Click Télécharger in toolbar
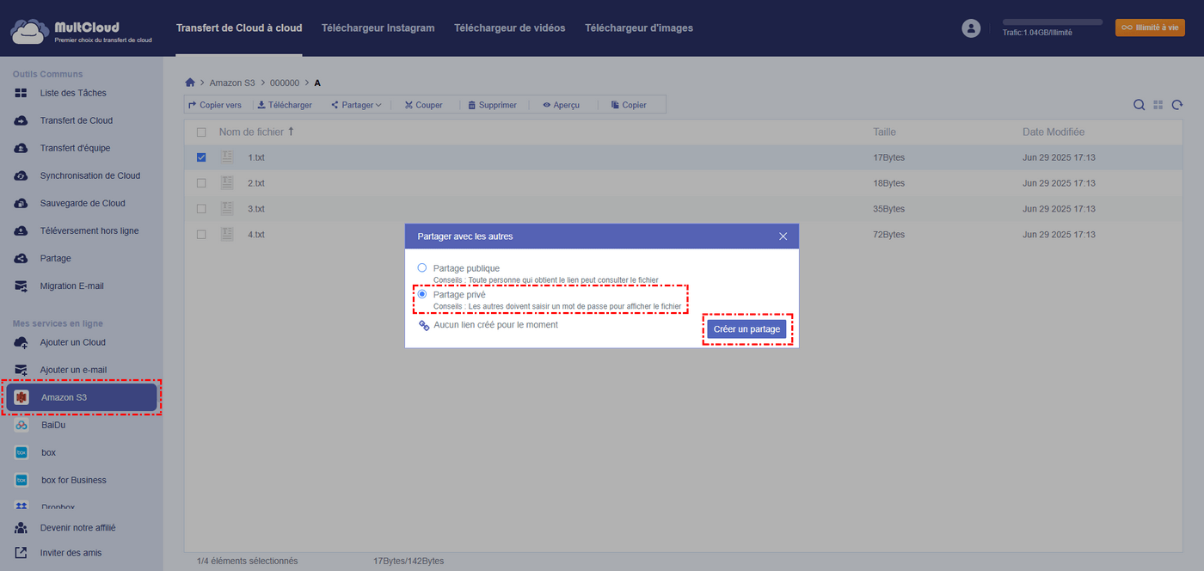Image resolution: width=1204 pixels, height=571 pixels. click(285, 105)
